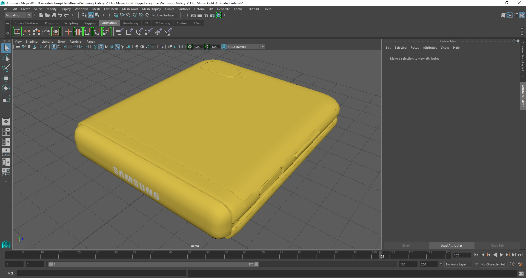Toggle the viewport grid display

coord(54,47)
